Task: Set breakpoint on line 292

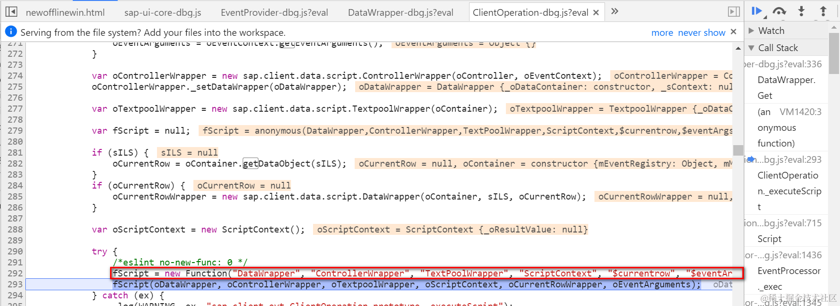Action: point(15,273)
